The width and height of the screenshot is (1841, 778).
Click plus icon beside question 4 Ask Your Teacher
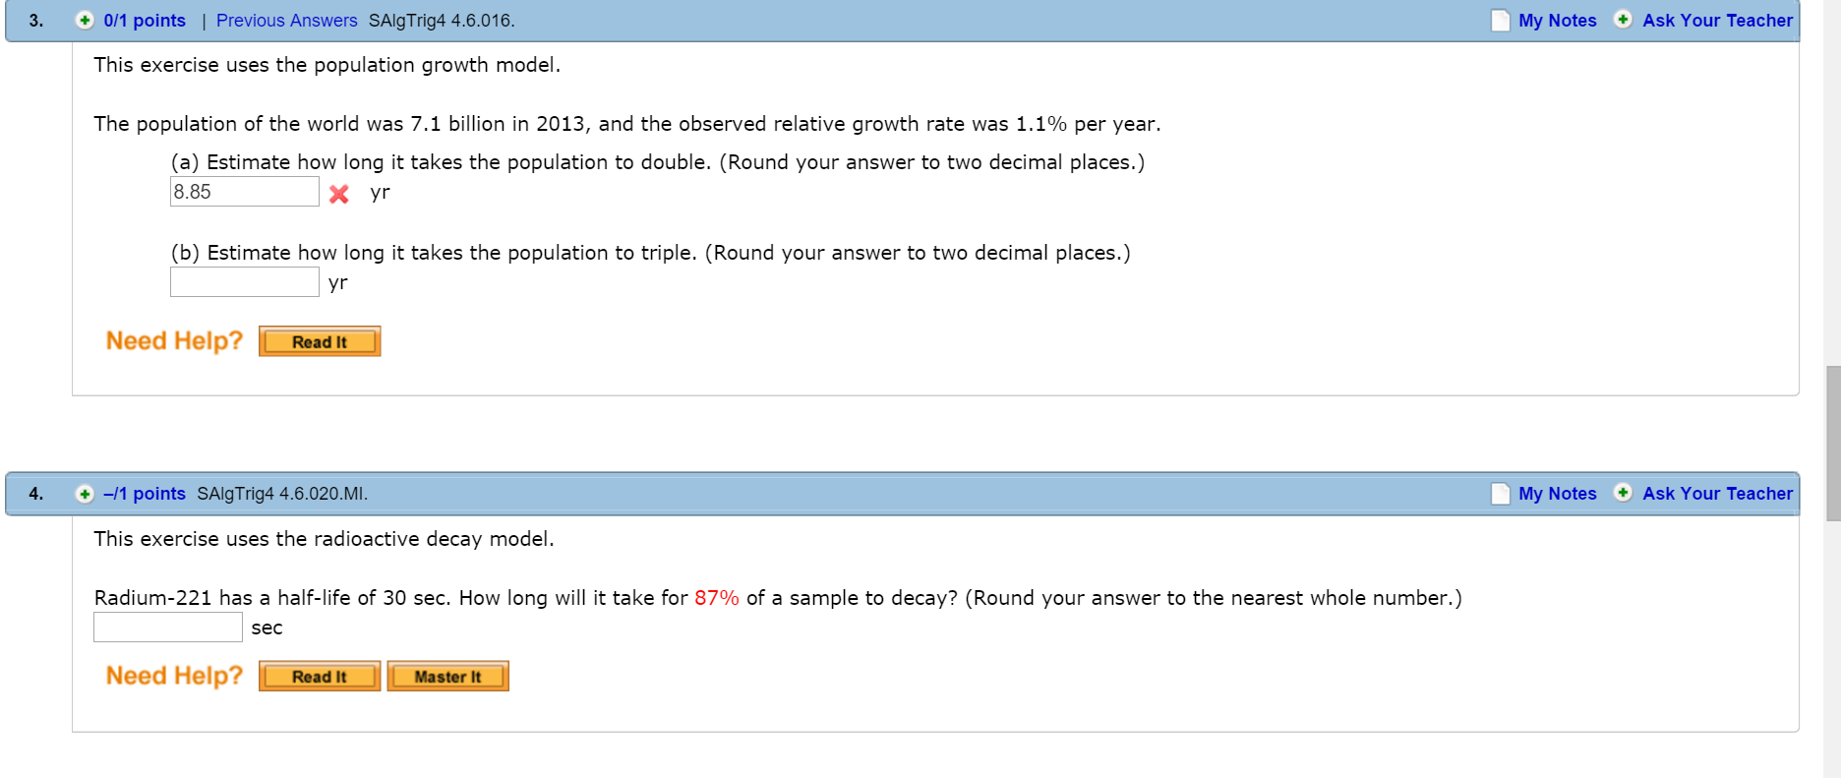coord(1624,493)
